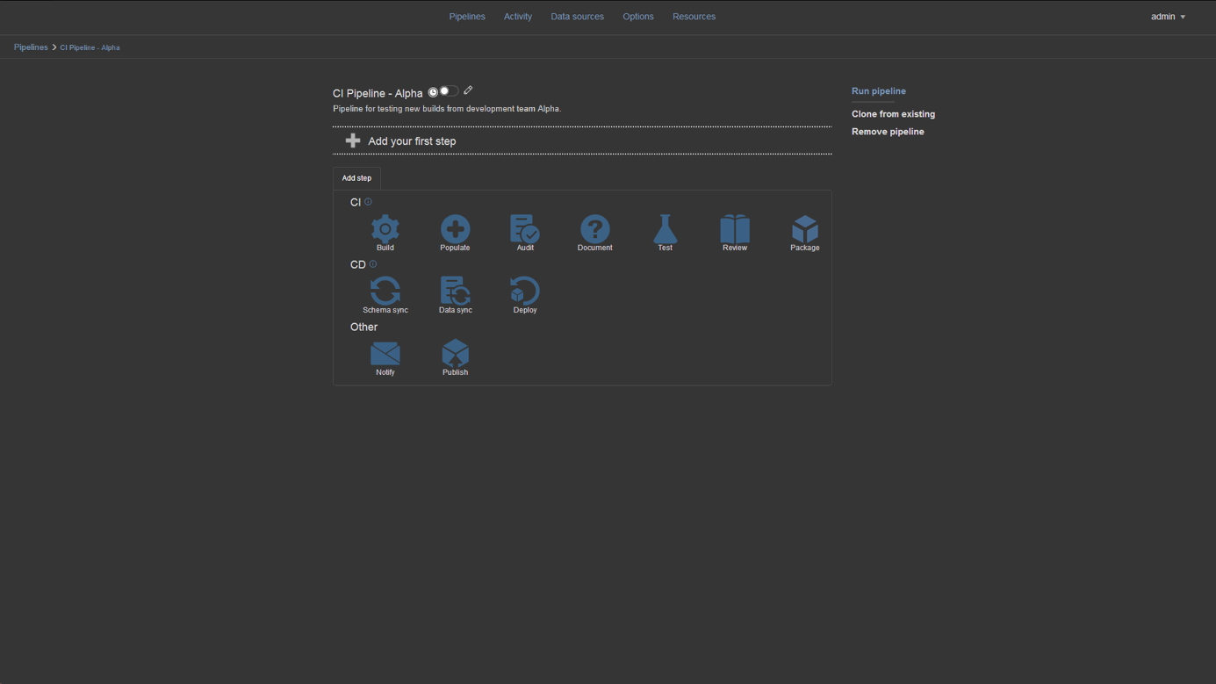The width and height of the screenshot is (1216, 684).
Task: Open the Pipelines menu
Action: click(467, 17)
